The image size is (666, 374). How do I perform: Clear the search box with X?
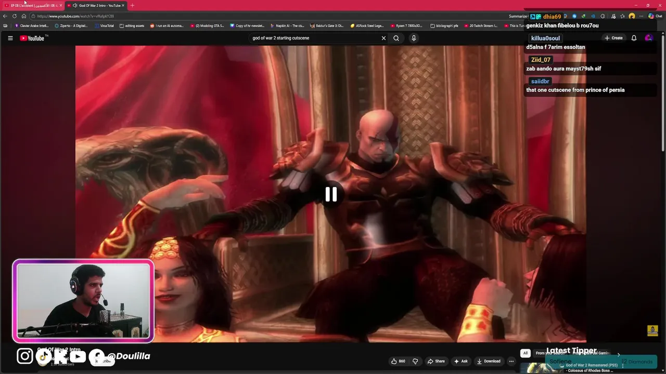[x=383, y=38]
